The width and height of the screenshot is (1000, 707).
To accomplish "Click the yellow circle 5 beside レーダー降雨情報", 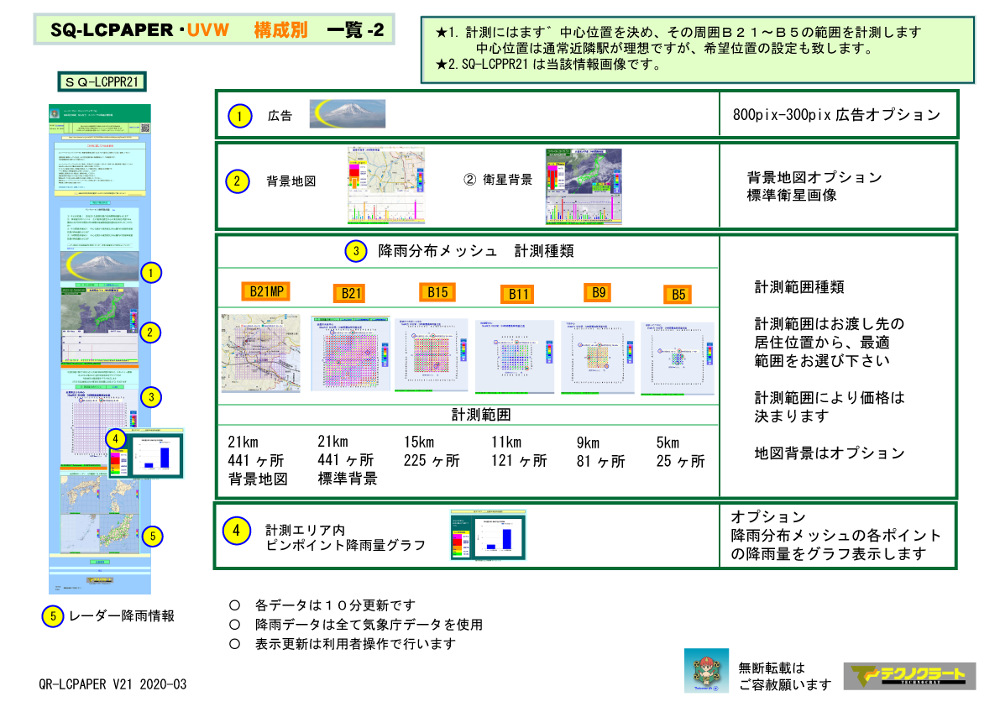I will click(x=52, y=615).
